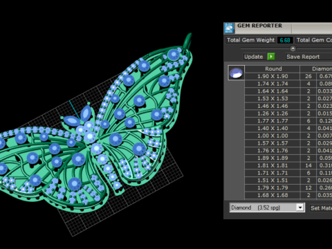Select the 1.90 X 1.90 row

click(288, 76)
